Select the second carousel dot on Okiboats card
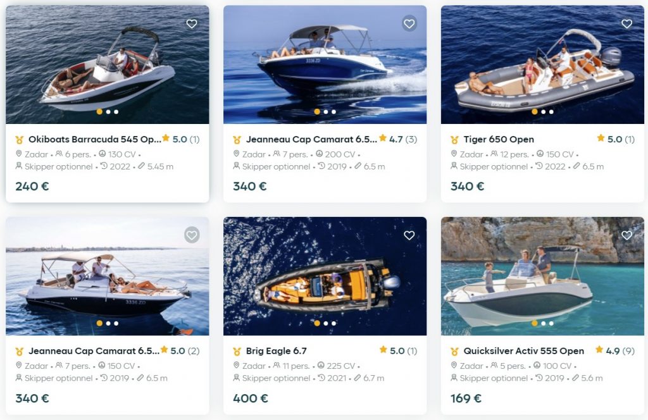 tap(108, 112)
